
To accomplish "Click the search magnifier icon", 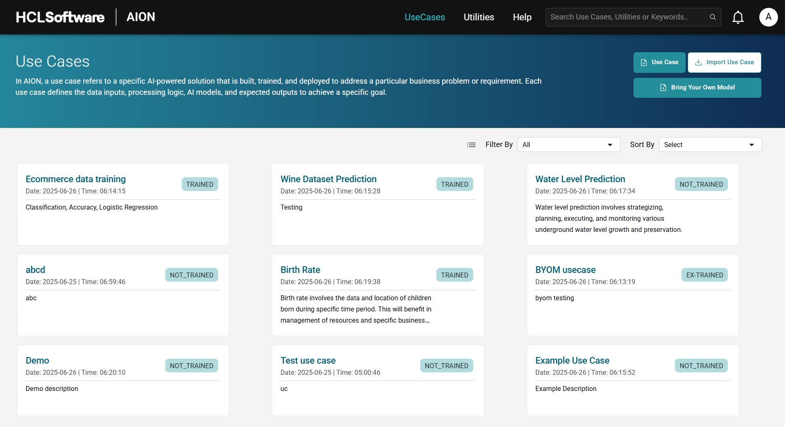I will click(x=713, y=17).
